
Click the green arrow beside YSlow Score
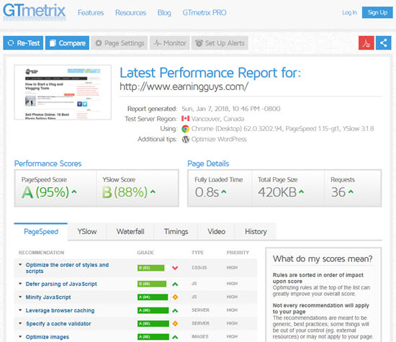(x=153, y=192)
